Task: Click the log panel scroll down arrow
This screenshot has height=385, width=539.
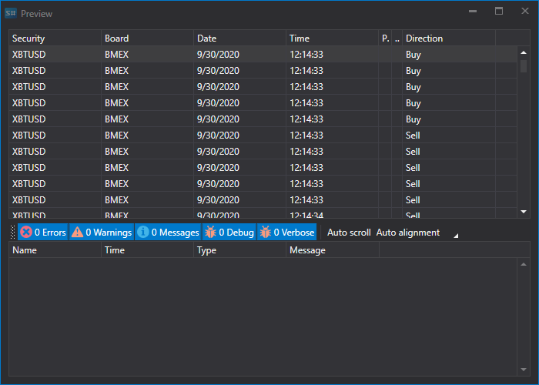Action: click(x=524, y=370)
